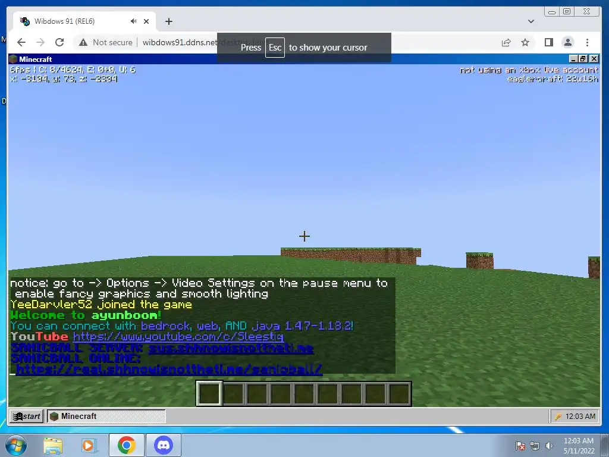Minimize the inner Minecraft window
The image size is (609, 457).
574,59
